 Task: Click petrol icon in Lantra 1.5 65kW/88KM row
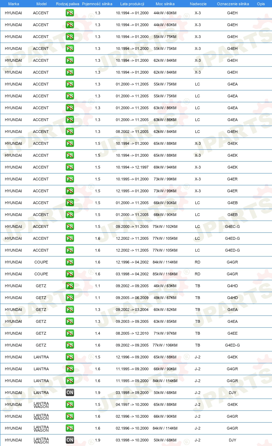pyautogui.click(x=70, y=357)
